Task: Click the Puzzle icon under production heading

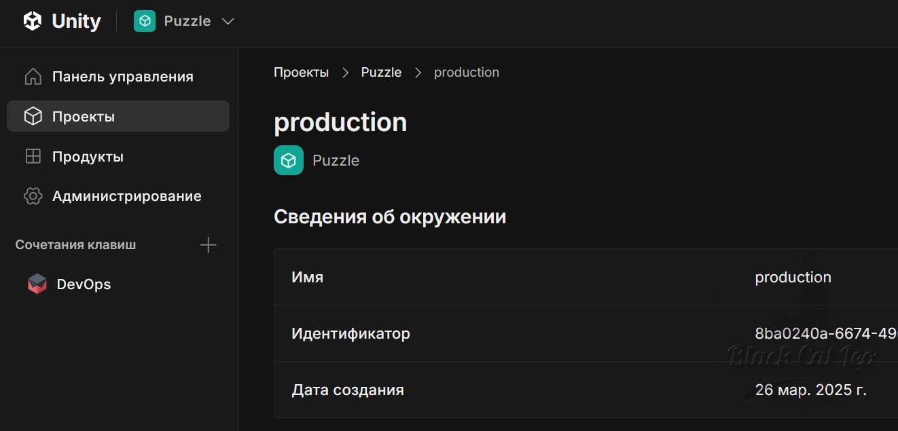Action: click(289, 160)
